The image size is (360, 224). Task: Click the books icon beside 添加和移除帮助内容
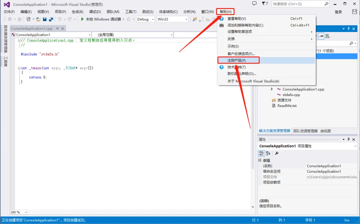pyautogui.click(x=222, y=25)
